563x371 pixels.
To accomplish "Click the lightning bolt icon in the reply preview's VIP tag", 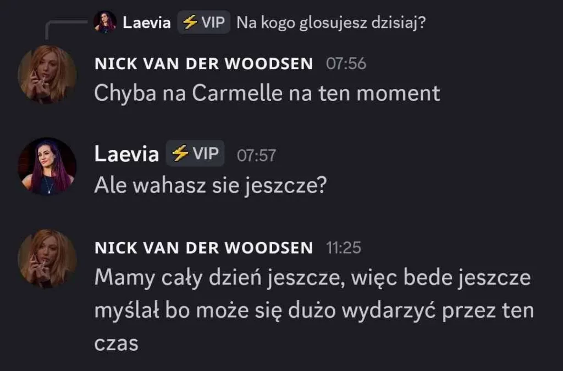I will pyautogui.click(x=190, y=22).
